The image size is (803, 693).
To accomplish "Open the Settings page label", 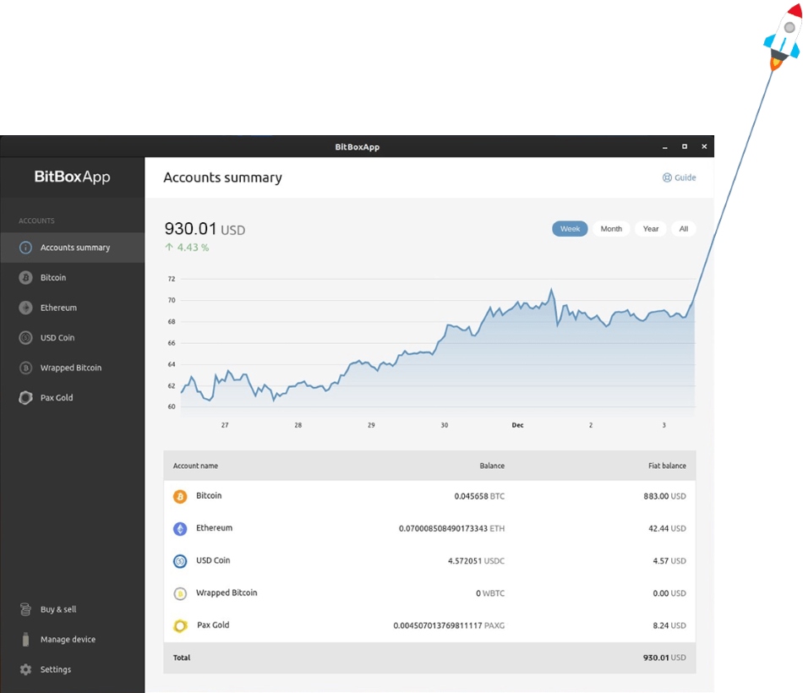I will [x=56, y=669].
